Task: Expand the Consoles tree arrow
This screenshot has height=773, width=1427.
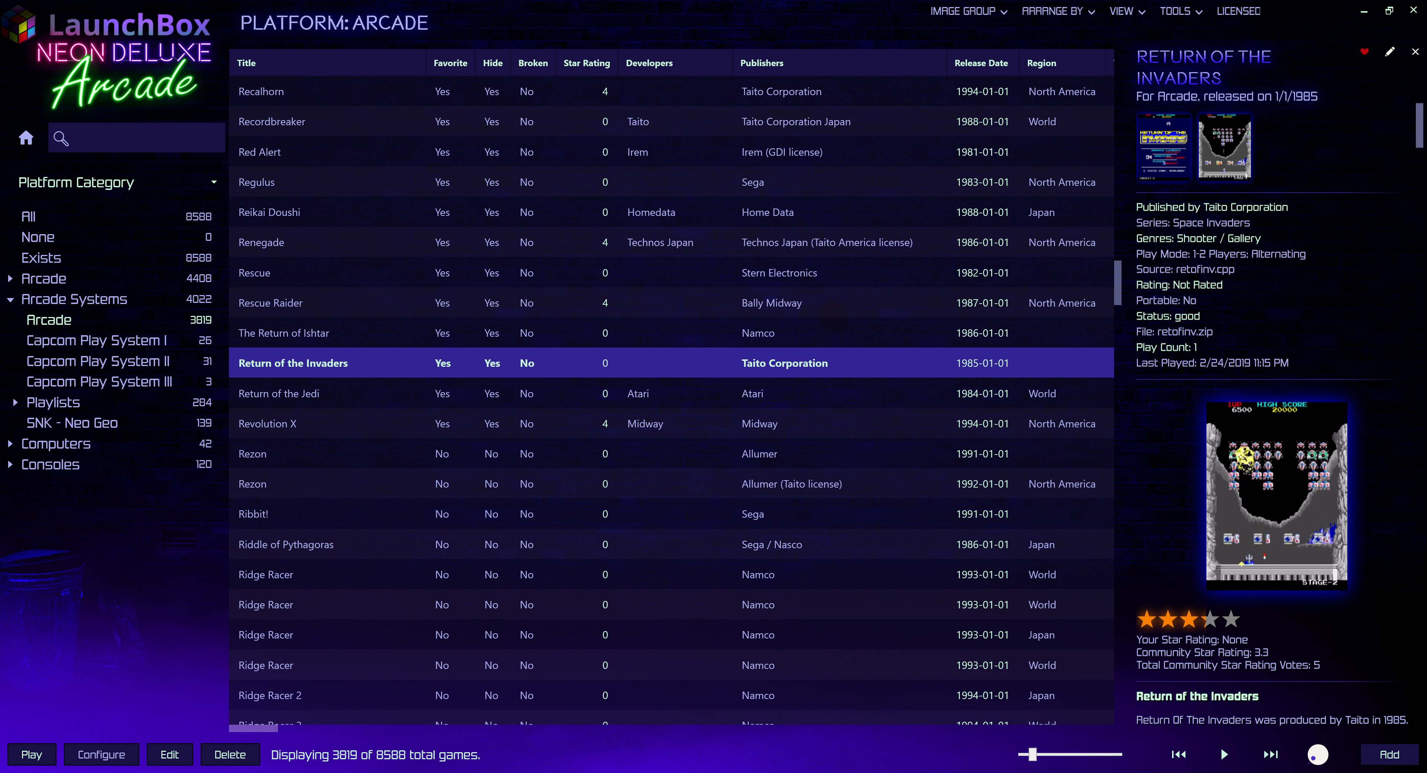Action: tap(10, 464)
